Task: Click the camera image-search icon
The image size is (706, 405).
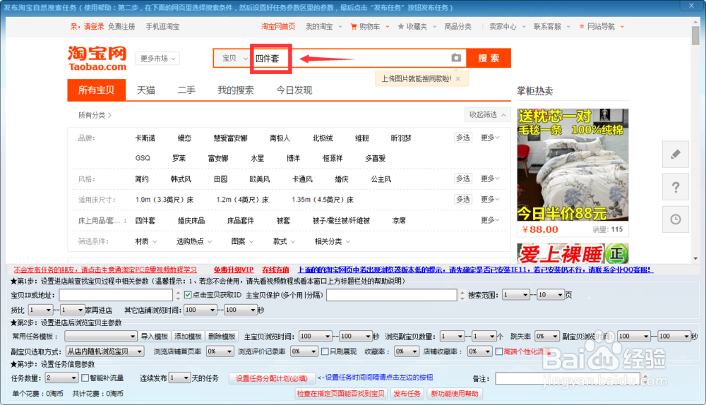Action: [x=456, y=58]
